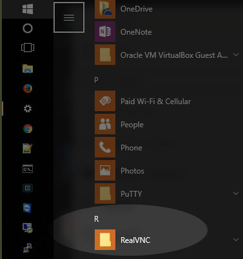Image resolution: width=243 pixels, height=259 pixels.
Task: Open OneNote from the app list
Action: click(x=136, y=32)
